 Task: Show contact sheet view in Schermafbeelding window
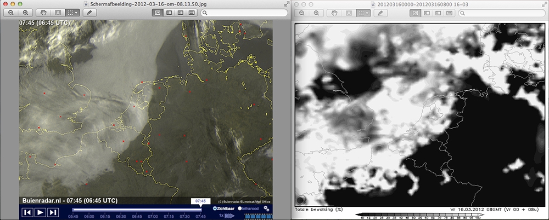[191, 13]
